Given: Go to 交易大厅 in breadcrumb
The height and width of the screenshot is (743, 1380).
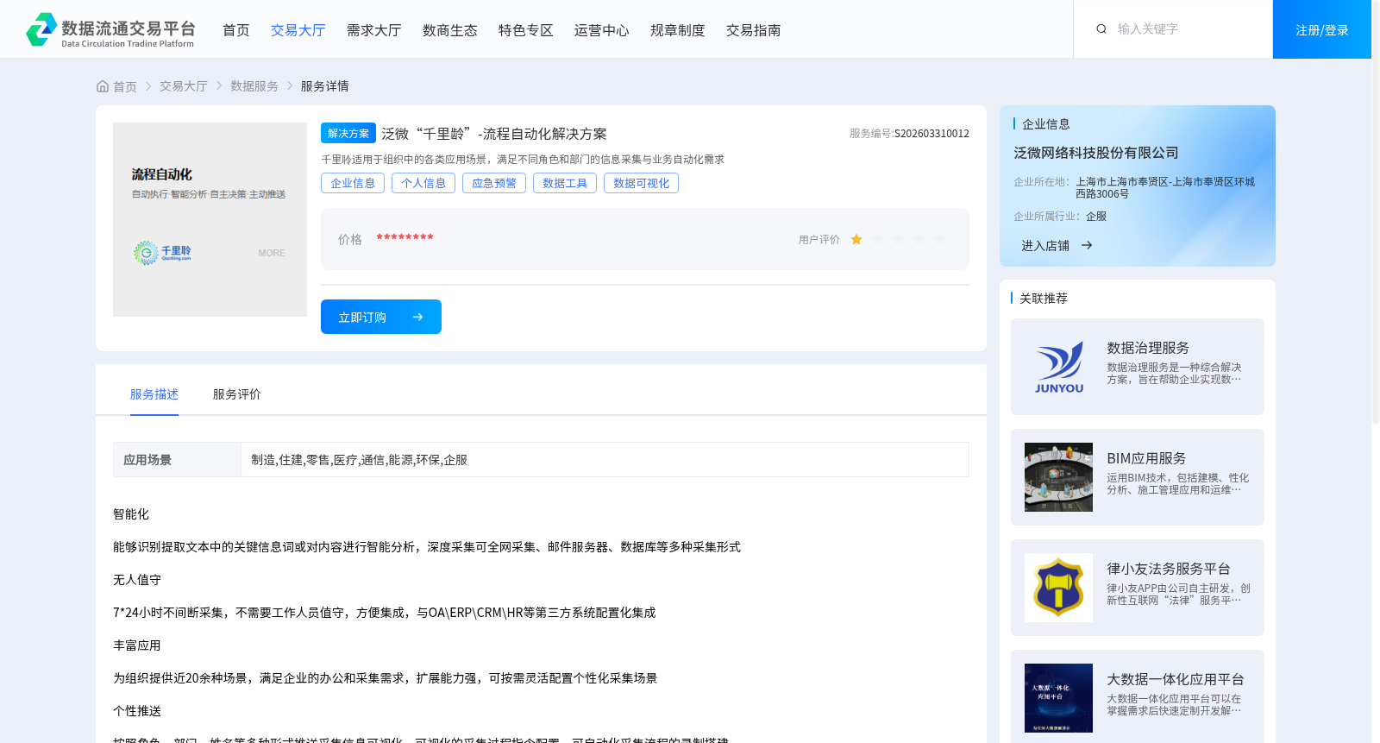Looking at the screenshot, I should pos(184,86).
